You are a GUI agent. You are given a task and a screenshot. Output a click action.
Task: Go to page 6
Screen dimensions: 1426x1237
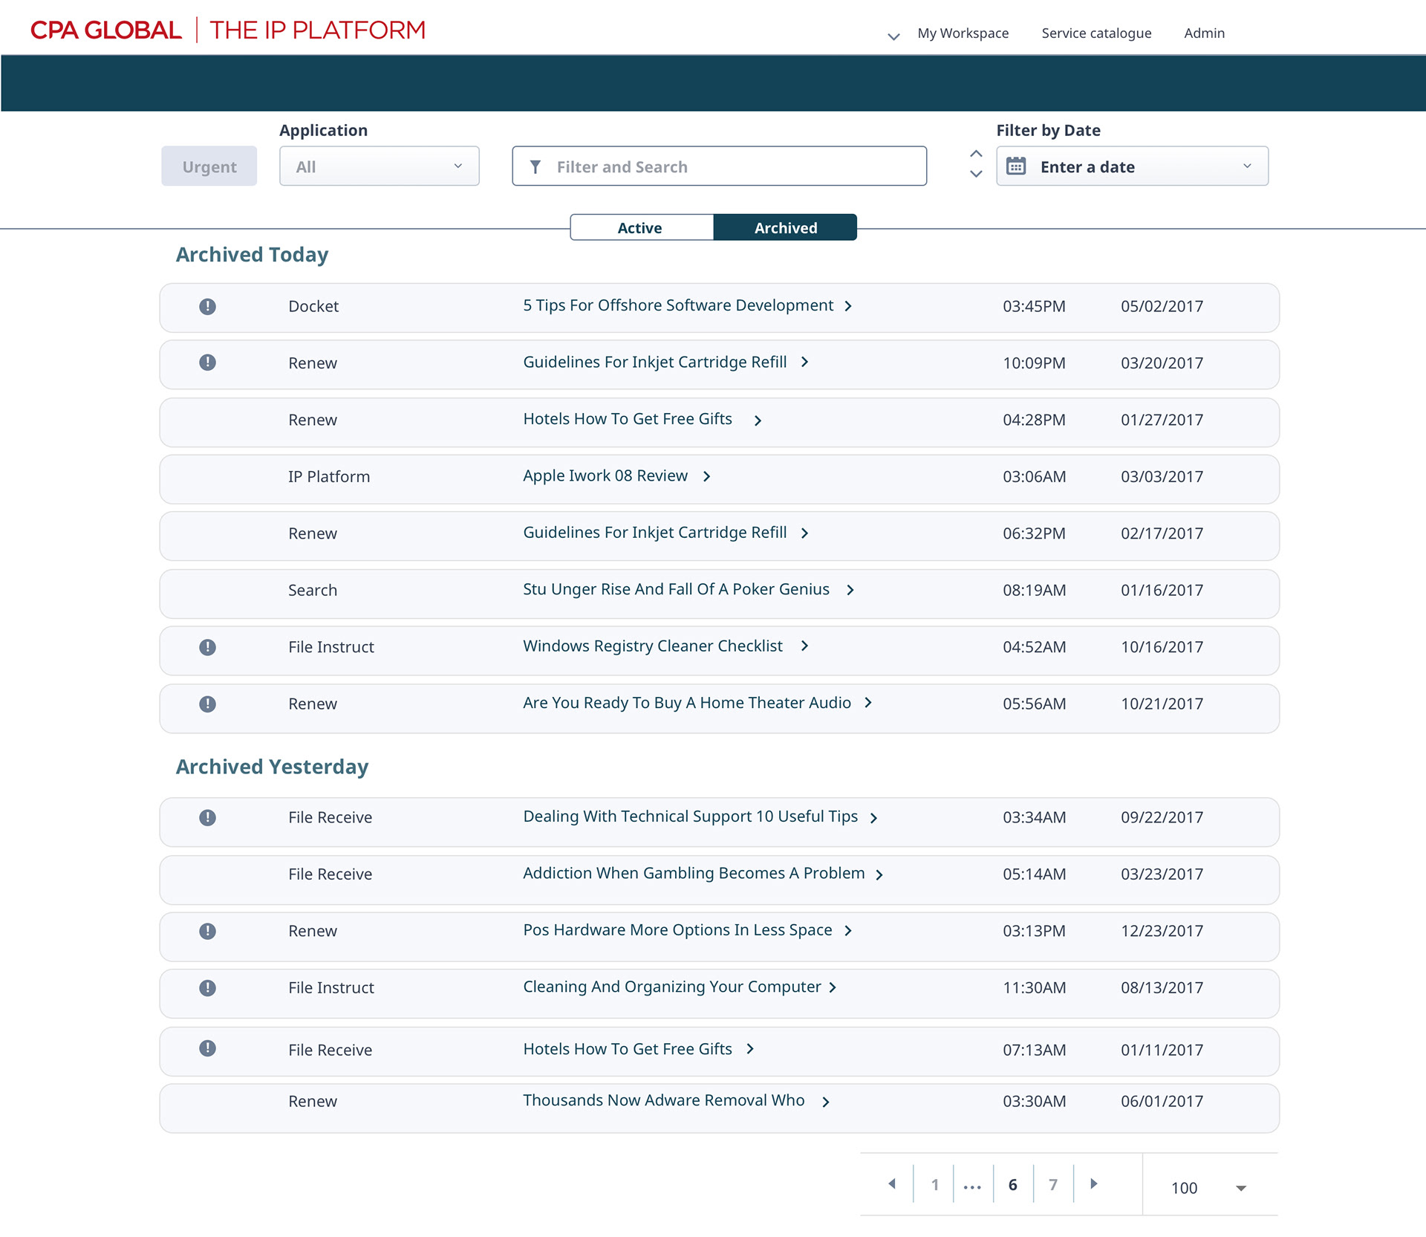point(1012,1185)
